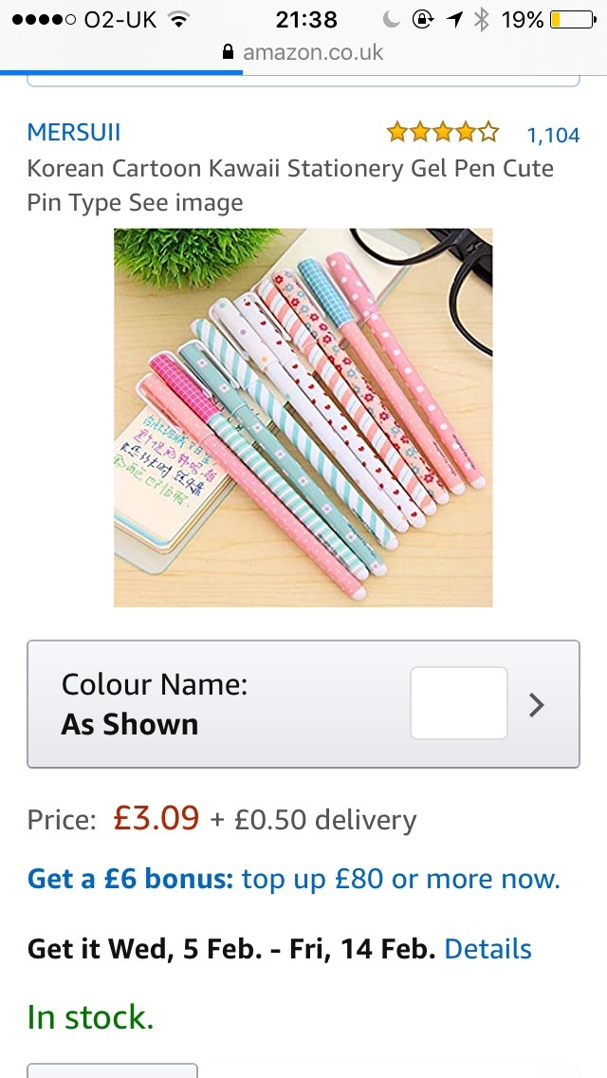Tap the battery indicator icon
The image size is (607, 1078).
pos(573,20)
